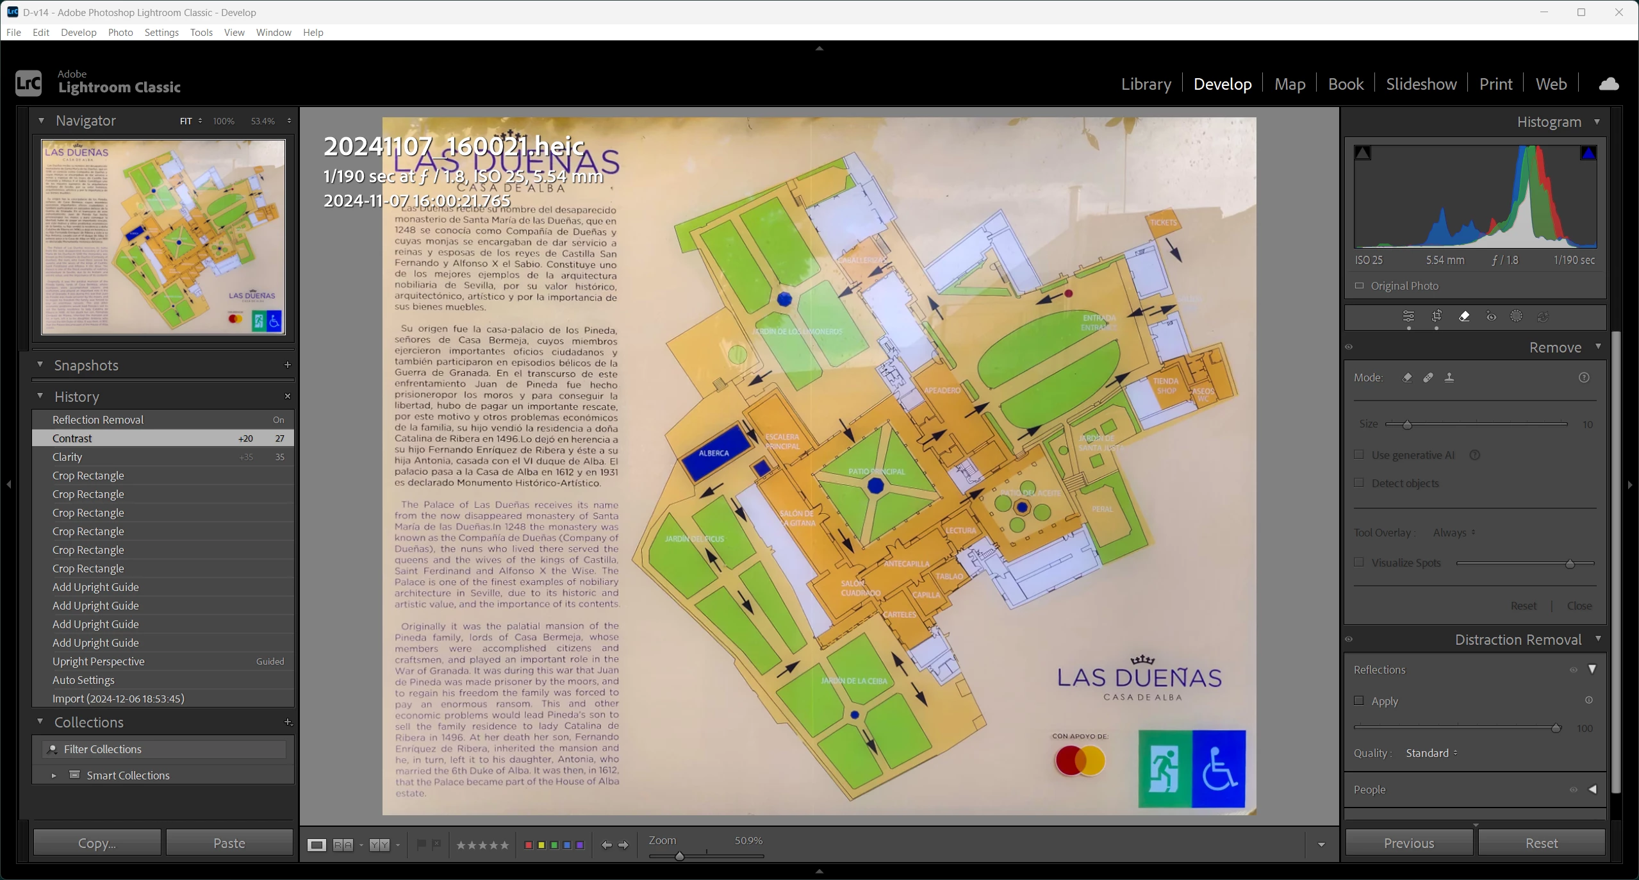Switch to Loupe view mode icon

pyautogui.click(x=317, y=845)
